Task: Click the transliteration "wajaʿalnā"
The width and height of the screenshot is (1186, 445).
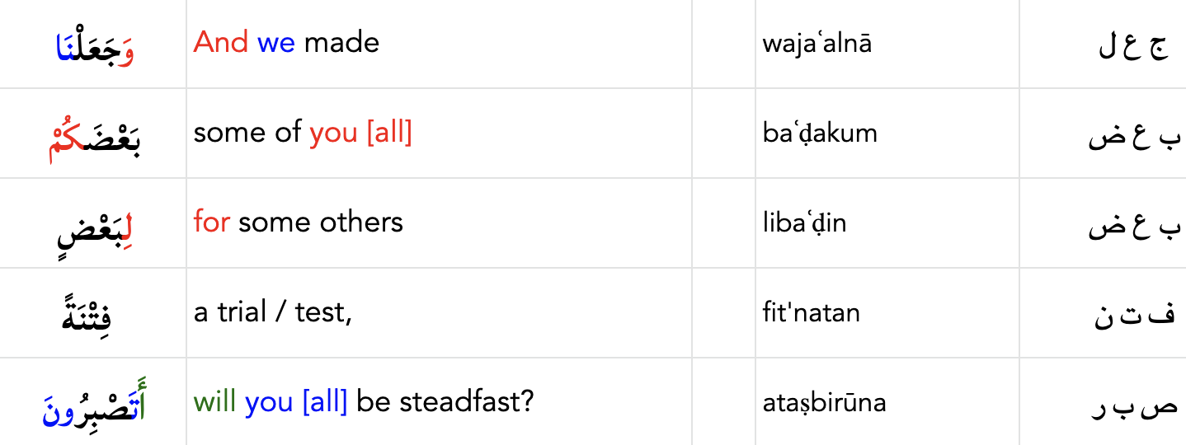Action: pos(817,43)
